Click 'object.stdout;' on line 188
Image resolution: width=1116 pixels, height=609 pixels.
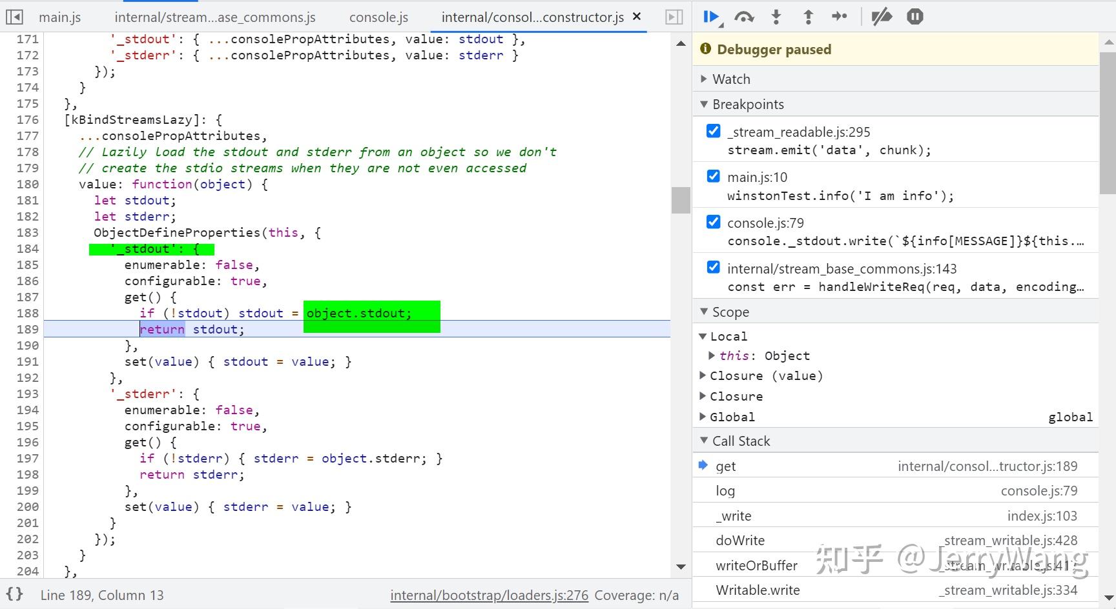click(x=359, y=313)
